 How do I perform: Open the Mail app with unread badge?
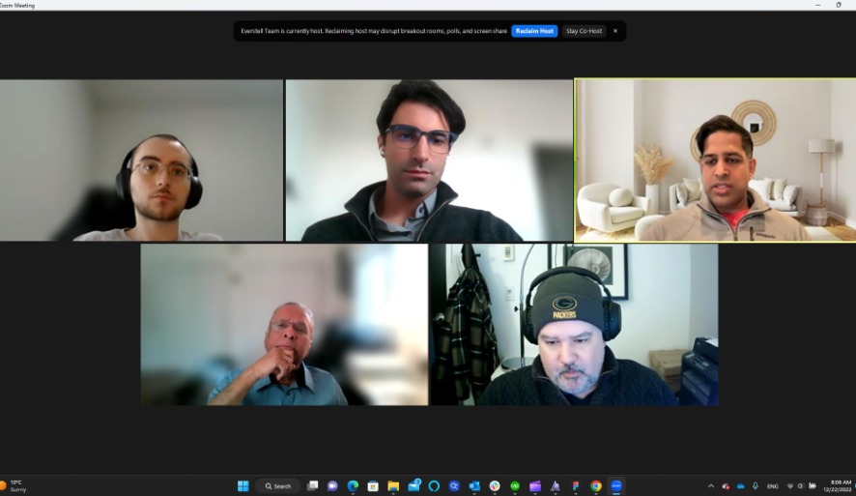point(414,485)
